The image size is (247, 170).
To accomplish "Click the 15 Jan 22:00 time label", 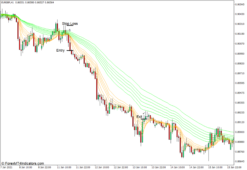I will pos(235,167).
